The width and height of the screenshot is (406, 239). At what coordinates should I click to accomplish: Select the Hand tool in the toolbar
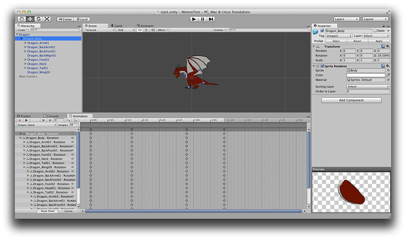pos(21,19)
